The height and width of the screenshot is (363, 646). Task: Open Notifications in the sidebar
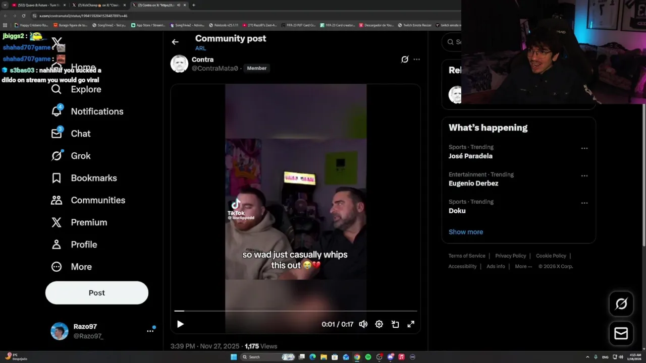click(87, 111)
